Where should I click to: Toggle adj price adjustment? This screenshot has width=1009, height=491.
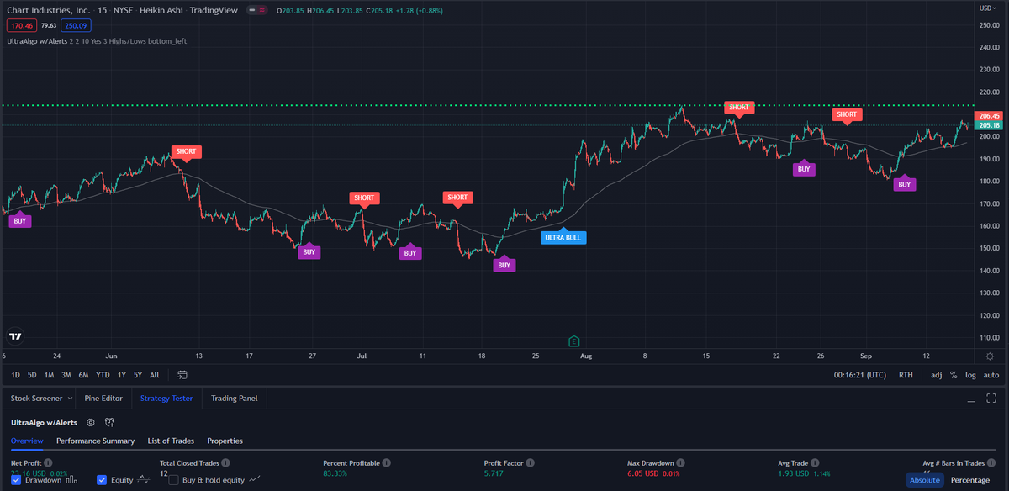(x=937, y=375)
